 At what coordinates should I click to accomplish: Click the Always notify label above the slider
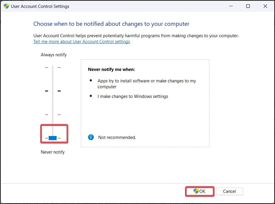[x=54, y=55]
